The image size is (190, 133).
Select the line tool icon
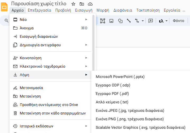click(x=129, y=21)
